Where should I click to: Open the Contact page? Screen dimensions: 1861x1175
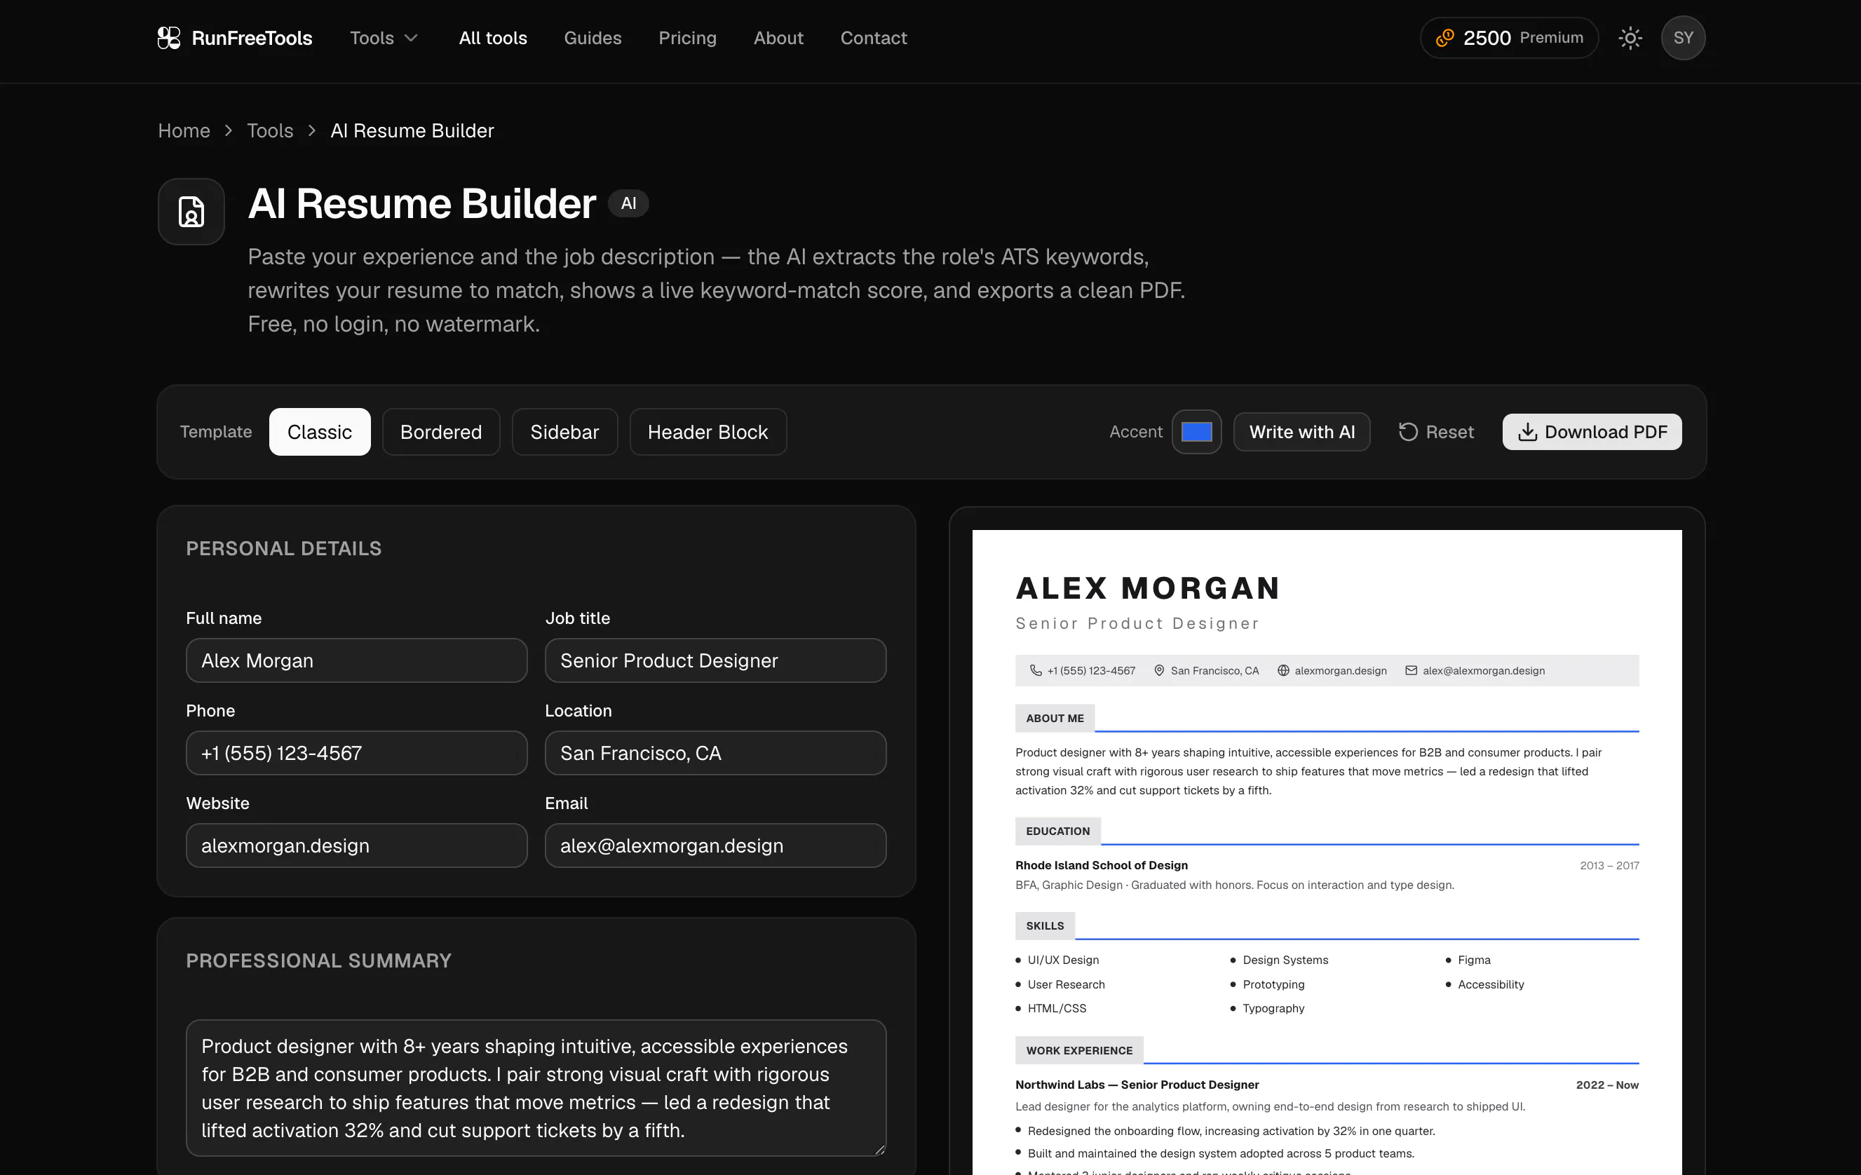(x=873, y=38)
